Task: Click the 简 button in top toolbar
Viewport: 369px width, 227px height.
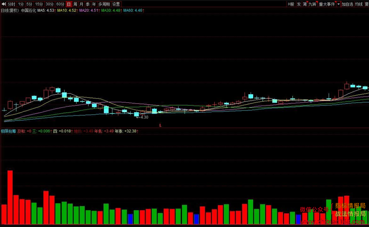Action: (305, 4)
